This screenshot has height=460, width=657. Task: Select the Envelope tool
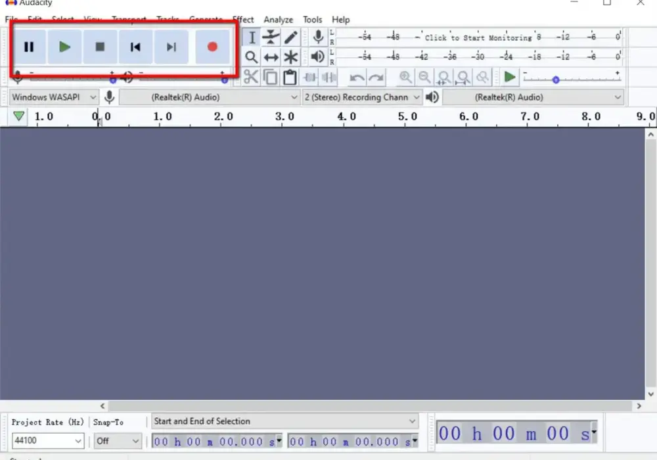(271, 37)
